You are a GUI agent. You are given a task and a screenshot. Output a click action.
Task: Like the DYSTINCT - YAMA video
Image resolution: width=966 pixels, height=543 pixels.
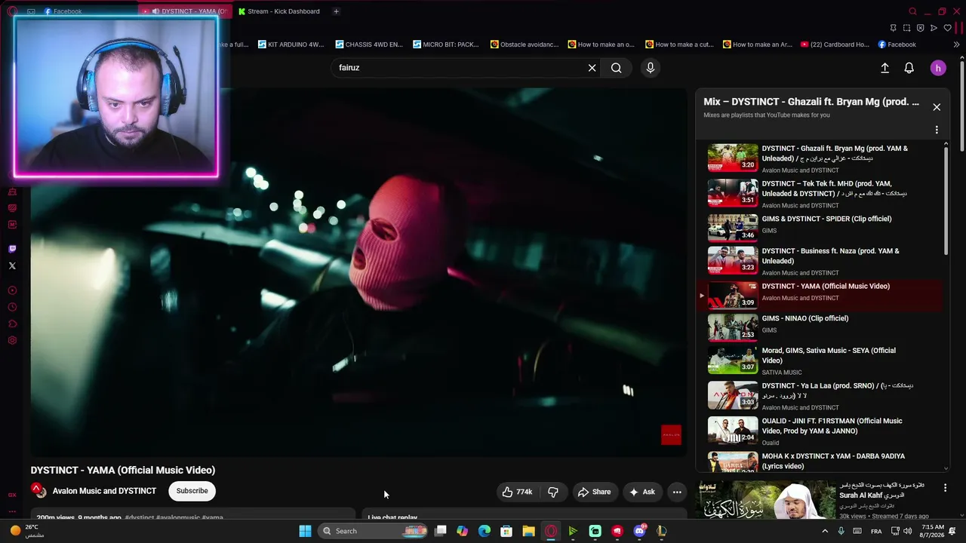pos(517,492)
